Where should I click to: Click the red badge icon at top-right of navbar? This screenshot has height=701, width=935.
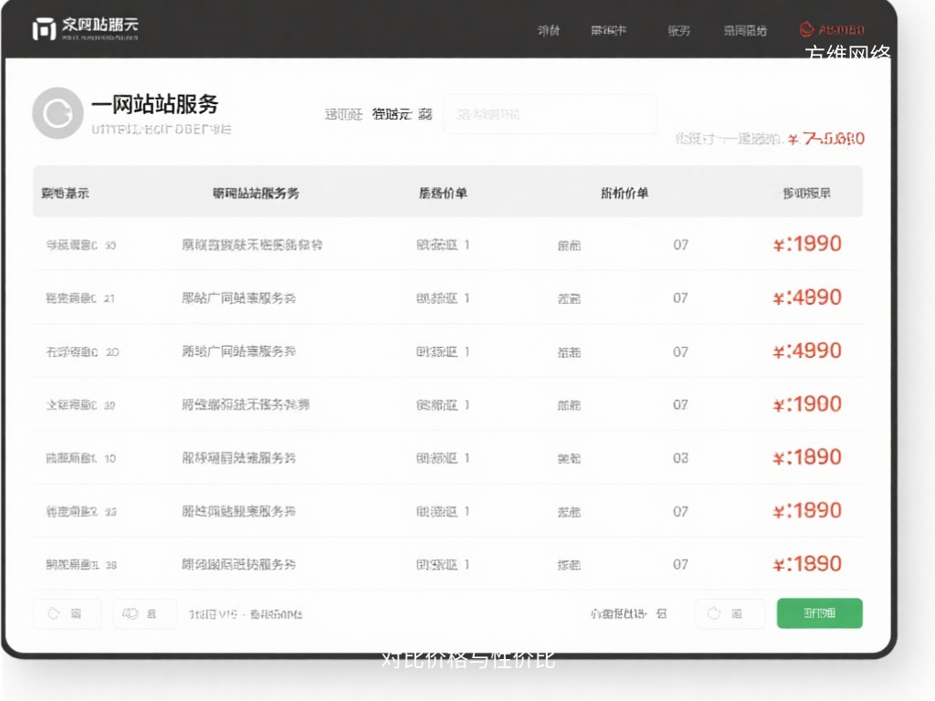808,28
